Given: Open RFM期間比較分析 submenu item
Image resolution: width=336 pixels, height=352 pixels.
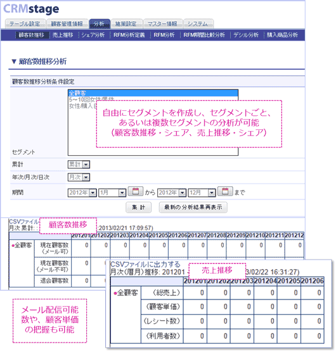Looking at the screenshot, I should point(204,35).
